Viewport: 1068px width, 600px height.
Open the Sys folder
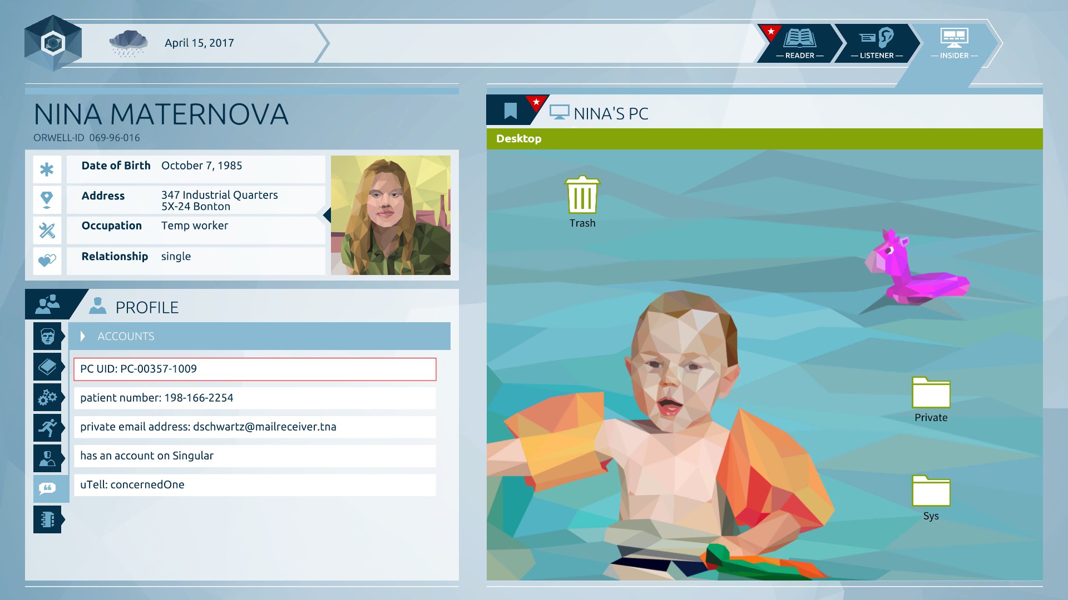pyautogui.click(x=931, y=498)
